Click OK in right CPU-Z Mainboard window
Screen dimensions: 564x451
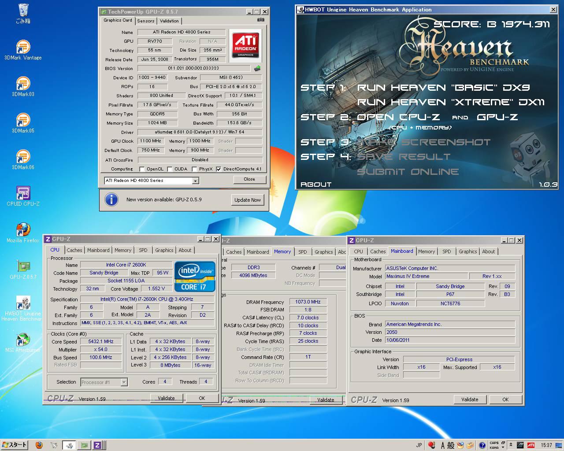point(505,399)
